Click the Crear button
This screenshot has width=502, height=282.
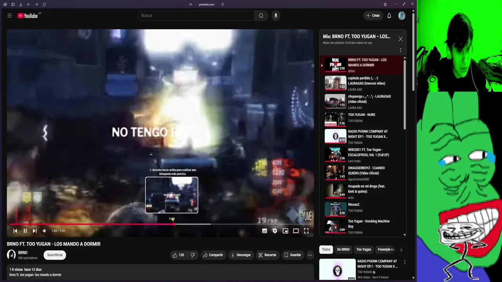point(373,16)
